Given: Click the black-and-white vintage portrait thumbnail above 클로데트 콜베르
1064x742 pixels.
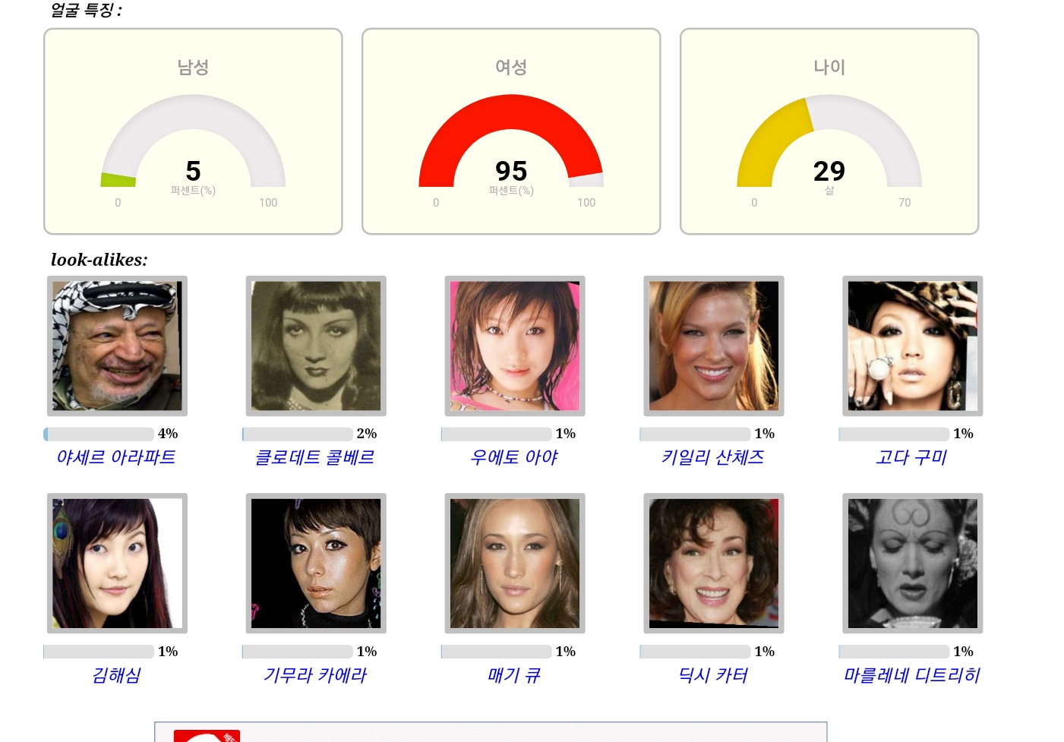Looking at the screenshot, I should (x=316, y=346).
